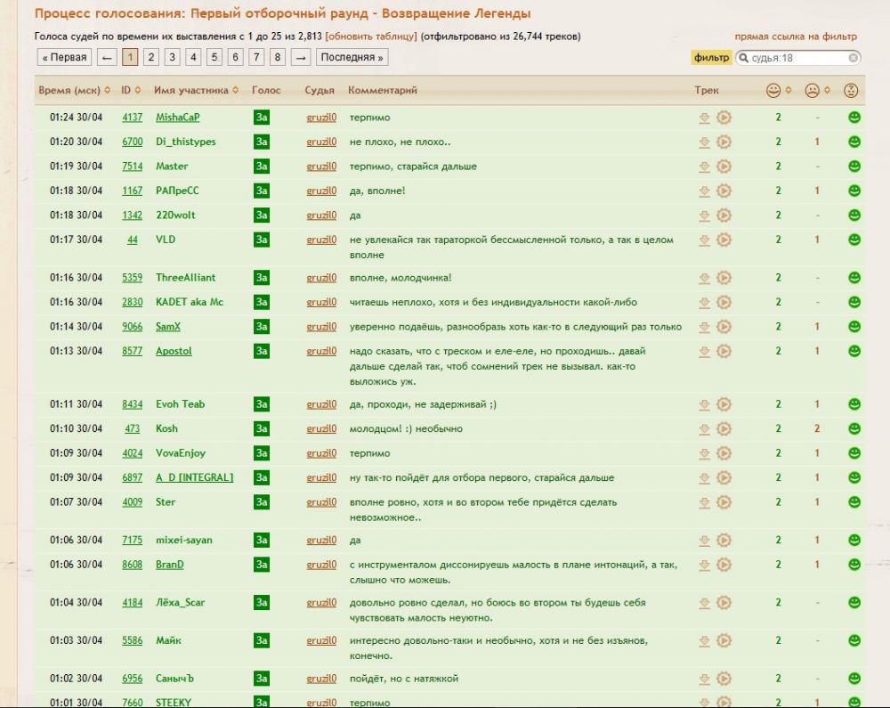Image resolution: width=890 pixels, height=708 pixels.
Task: Download the track in the VovaEnjoy row
Action: (x=704, y=453)
